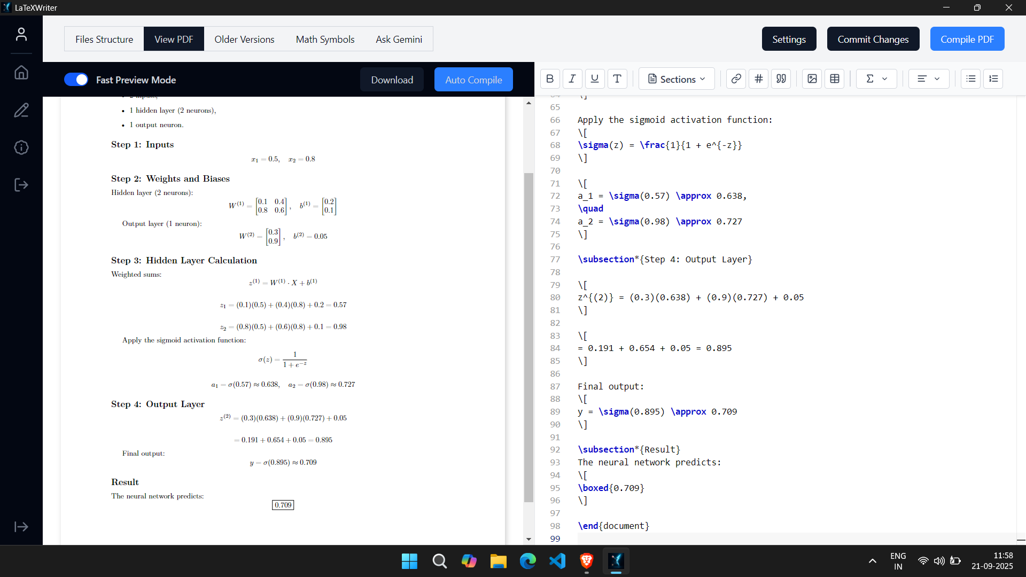Click the underline formatting icon
The width and height of the screenshot is (1026, 577).
click(x=595, y=79)
